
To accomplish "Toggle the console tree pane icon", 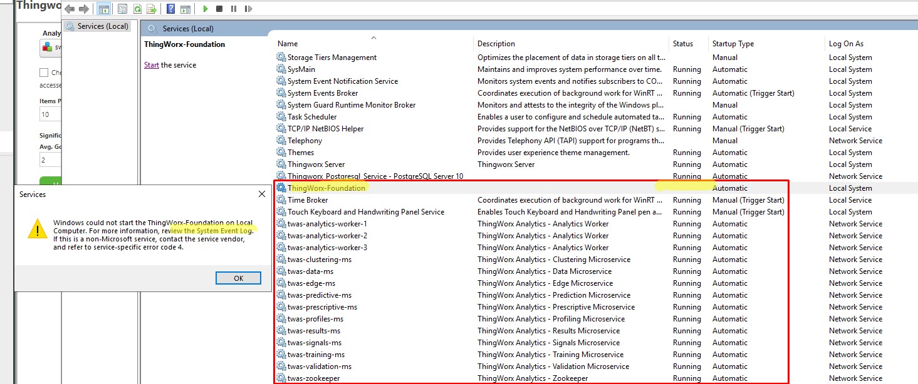I will pyautogui.click(x=103, y=9).
